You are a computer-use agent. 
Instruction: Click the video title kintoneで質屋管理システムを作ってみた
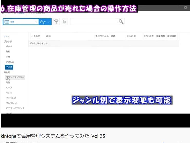click(x=53, y=136)
